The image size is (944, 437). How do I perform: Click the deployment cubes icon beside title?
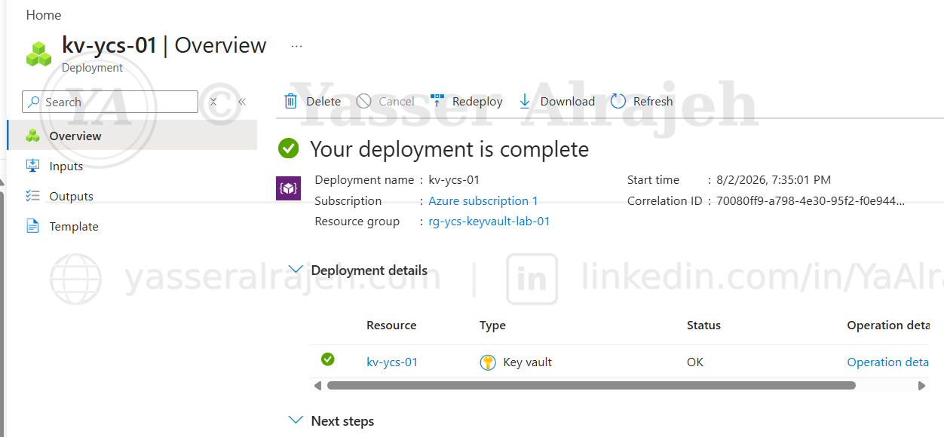38,54
